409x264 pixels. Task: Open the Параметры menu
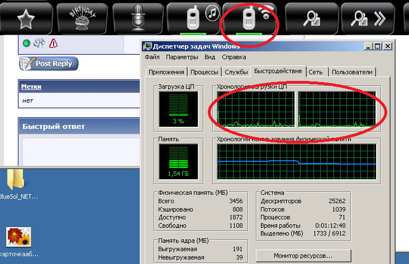point(182,57)
